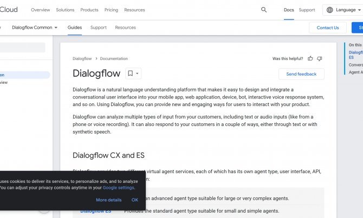Open the Pricing menu item

(111, 10)
